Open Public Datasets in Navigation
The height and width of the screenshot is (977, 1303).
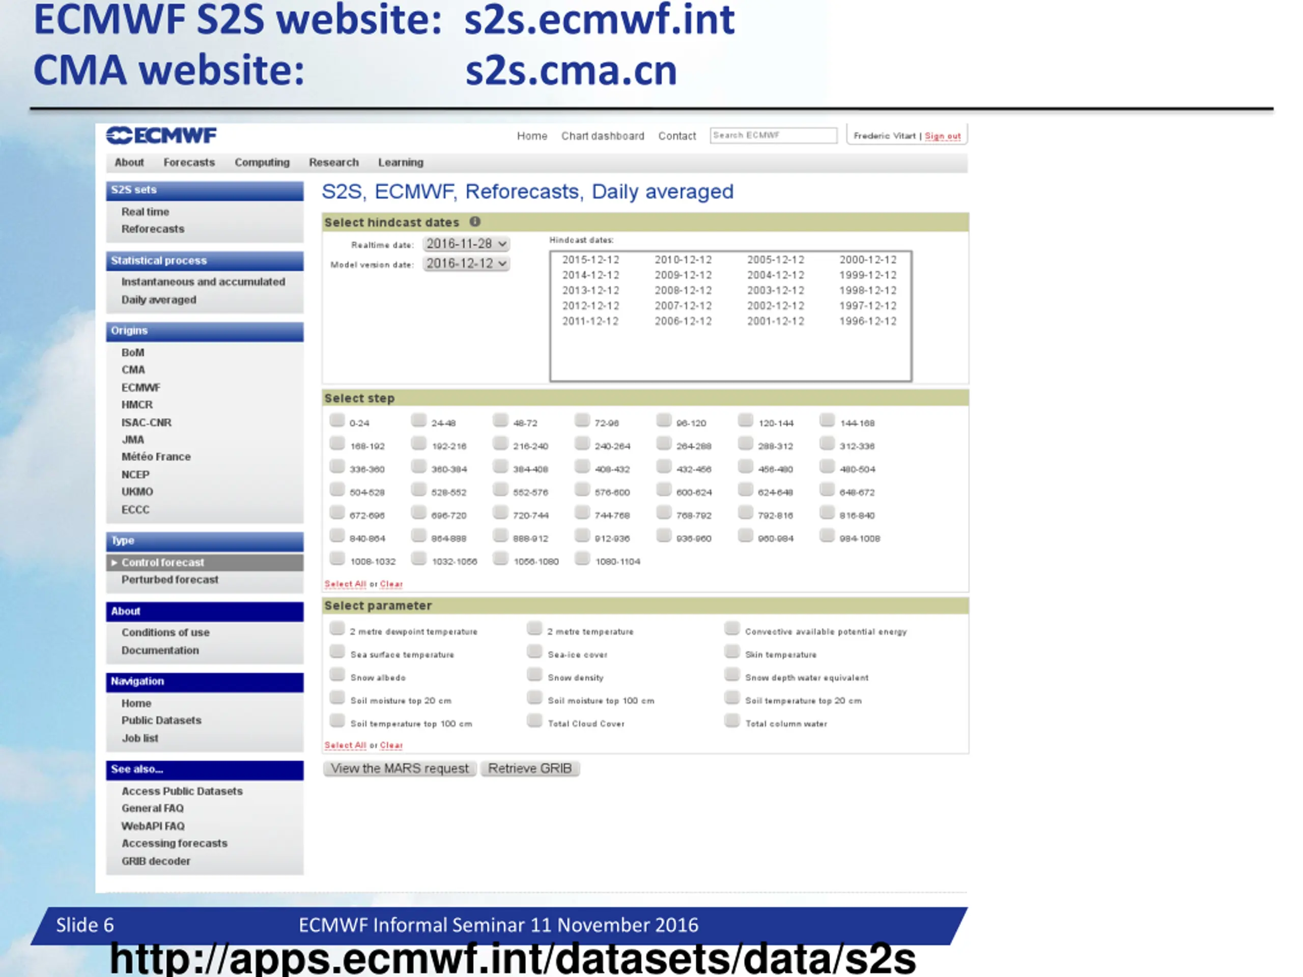pos(161,721)
